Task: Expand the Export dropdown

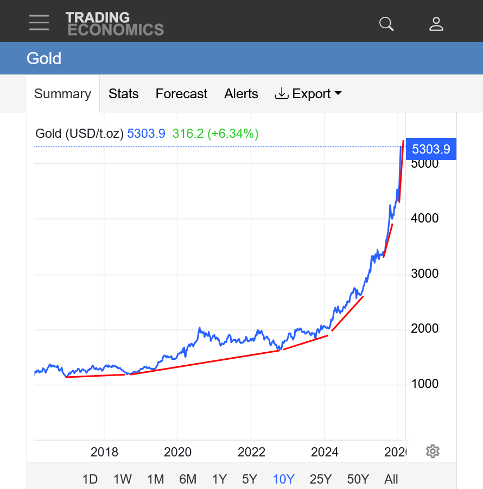Action: coord(308,94)
